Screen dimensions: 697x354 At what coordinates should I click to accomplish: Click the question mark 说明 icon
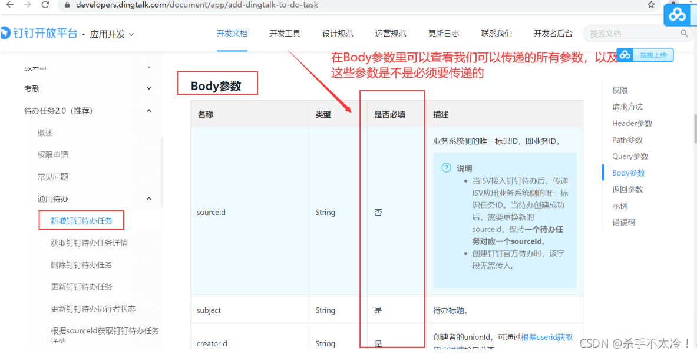click(x=446, y=168)
